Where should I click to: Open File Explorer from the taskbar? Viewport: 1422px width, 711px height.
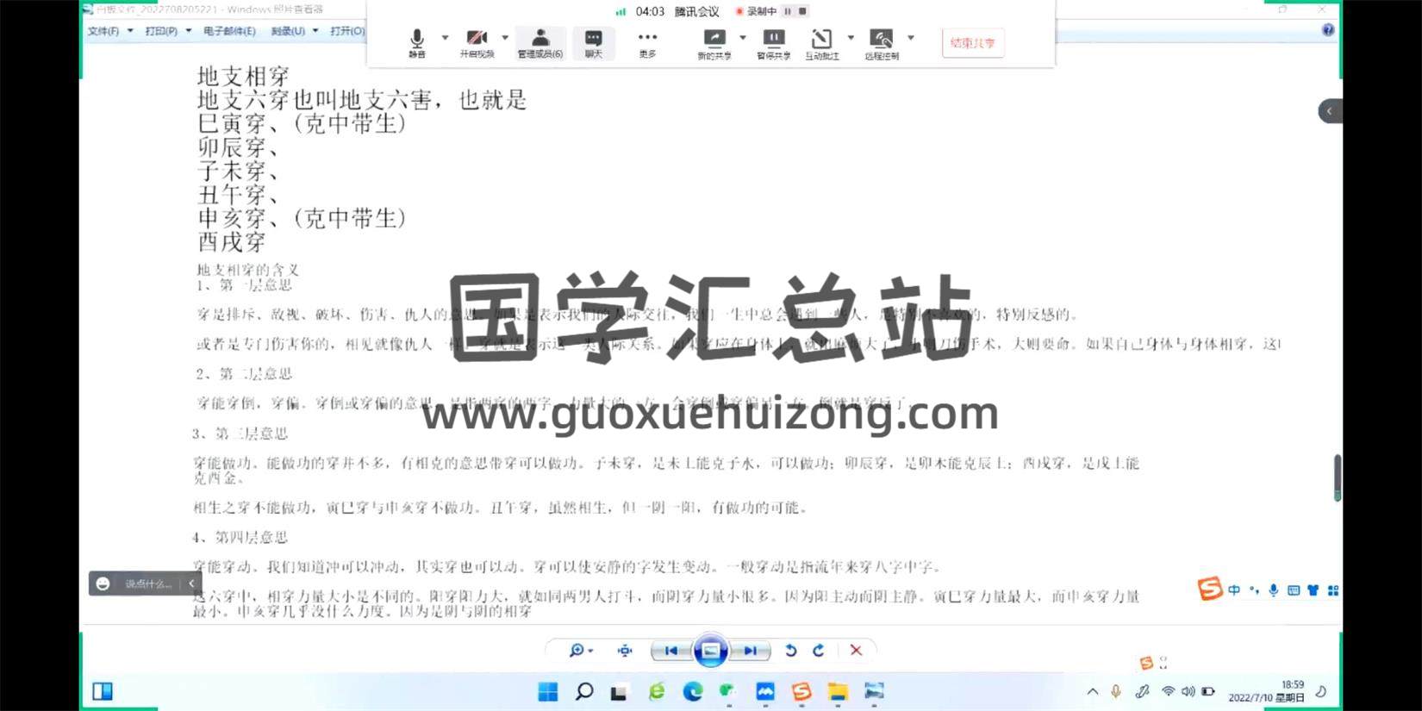tap(838, 692)
